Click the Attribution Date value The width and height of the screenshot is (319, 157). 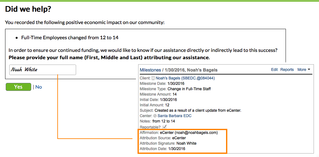coord(177,149)
